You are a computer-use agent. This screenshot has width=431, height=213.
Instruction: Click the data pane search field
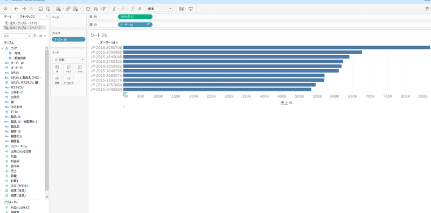pos(17,36)
